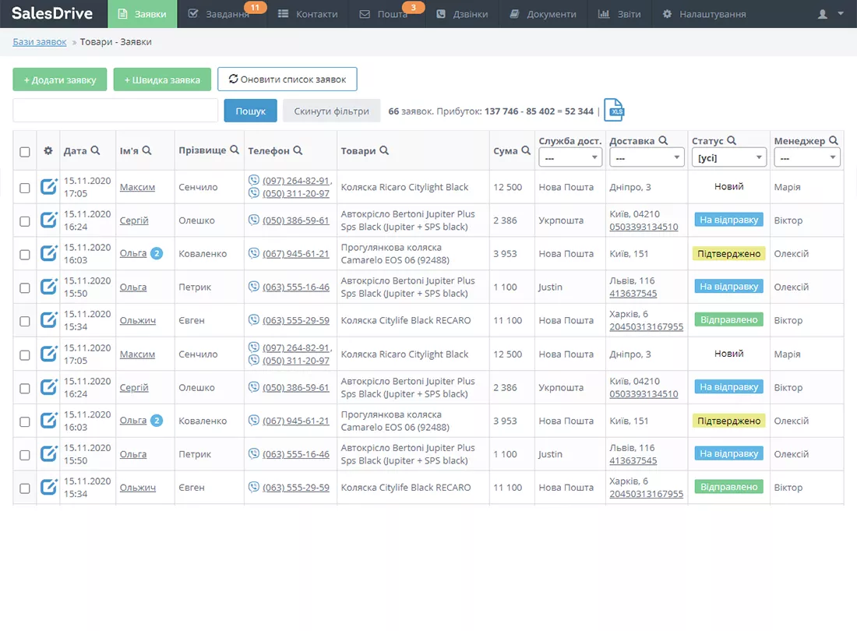Viewport: 857px width, 631px height.
Task: Tick checkbox of second Ольга Коваленко row
Action: tap(25, 421)
